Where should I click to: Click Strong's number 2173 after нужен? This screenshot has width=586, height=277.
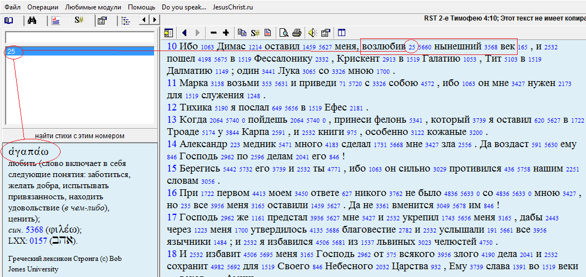pos(565,84)
